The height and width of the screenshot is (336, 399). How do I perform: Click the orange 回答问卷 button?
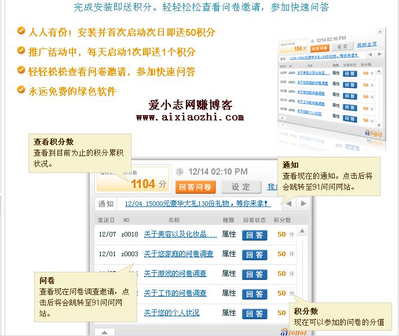click(x=195, y=187)
